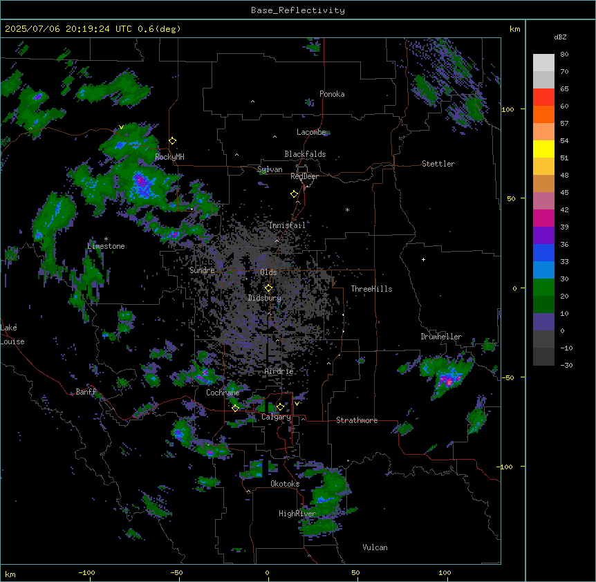Pick the orange 57-60 dBZ legend swatch
This screenshot has height=582, width=596.
click(x=543, y=114)
